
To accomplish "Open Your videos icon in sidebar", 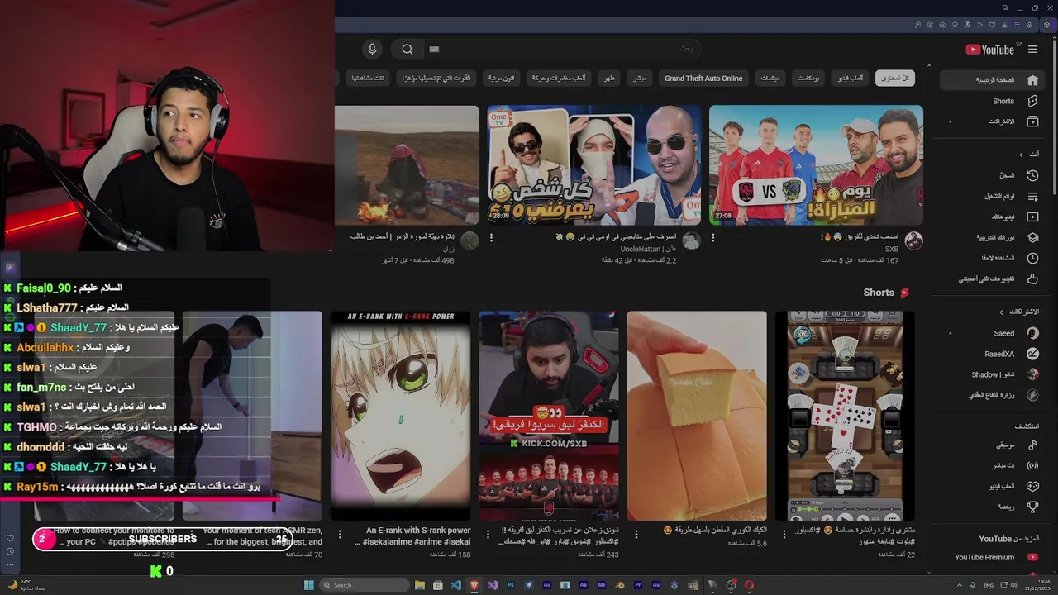I will 1032,217.
